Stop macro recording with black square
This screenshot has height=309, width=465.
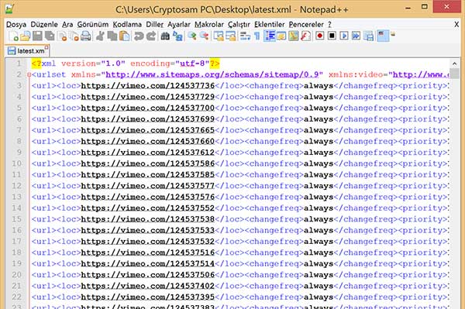point(332,36)
